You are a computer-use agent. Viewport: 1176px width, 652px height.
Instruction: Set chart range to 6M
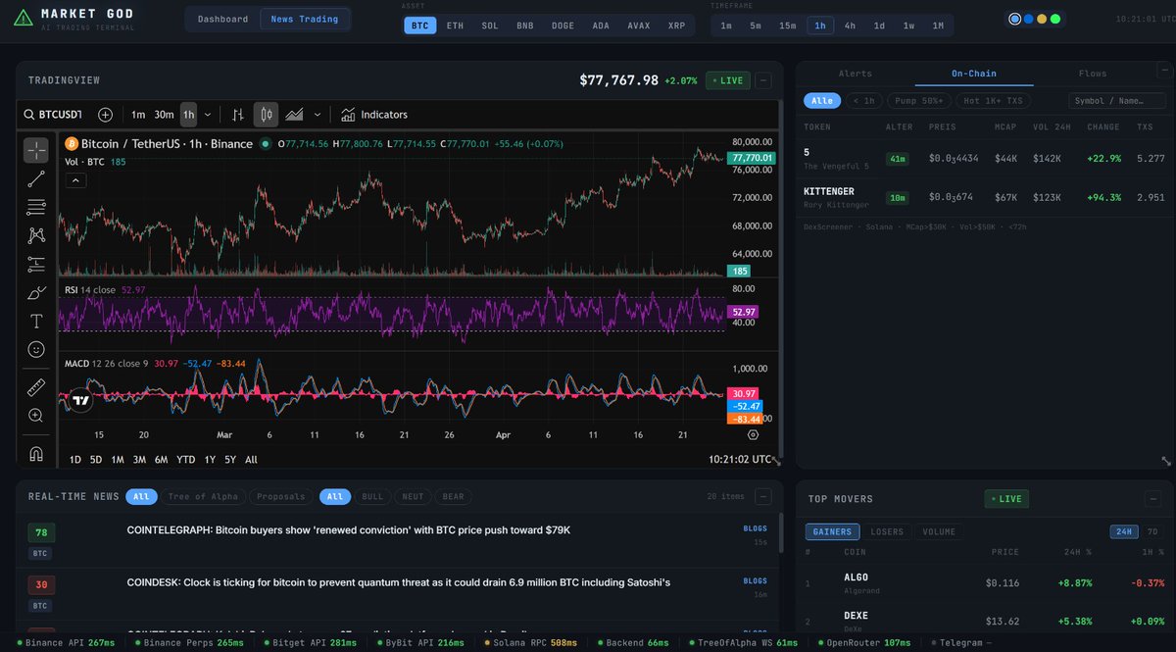(161, 459)
